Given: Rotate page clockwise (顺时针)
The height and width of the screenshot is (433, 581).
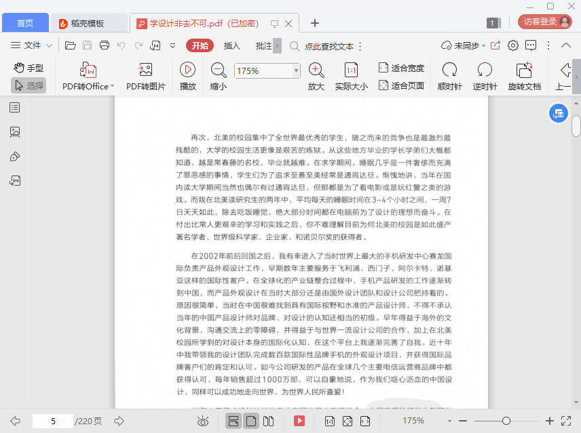Looking at the screenshot, I should point(449,76).
